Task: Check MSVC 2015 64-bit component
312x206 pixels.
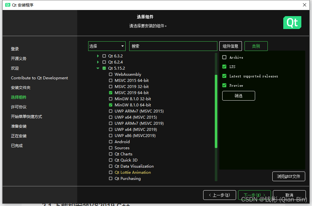Action: tap(111, 81)
